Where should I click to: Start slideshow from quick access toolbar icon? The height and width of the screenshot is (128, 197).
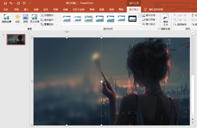[24, 3]
